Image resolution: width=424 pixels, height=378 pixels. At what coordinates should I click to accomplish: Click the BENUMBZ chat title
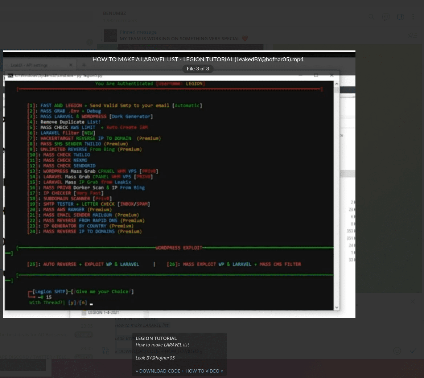click(115, 13)
